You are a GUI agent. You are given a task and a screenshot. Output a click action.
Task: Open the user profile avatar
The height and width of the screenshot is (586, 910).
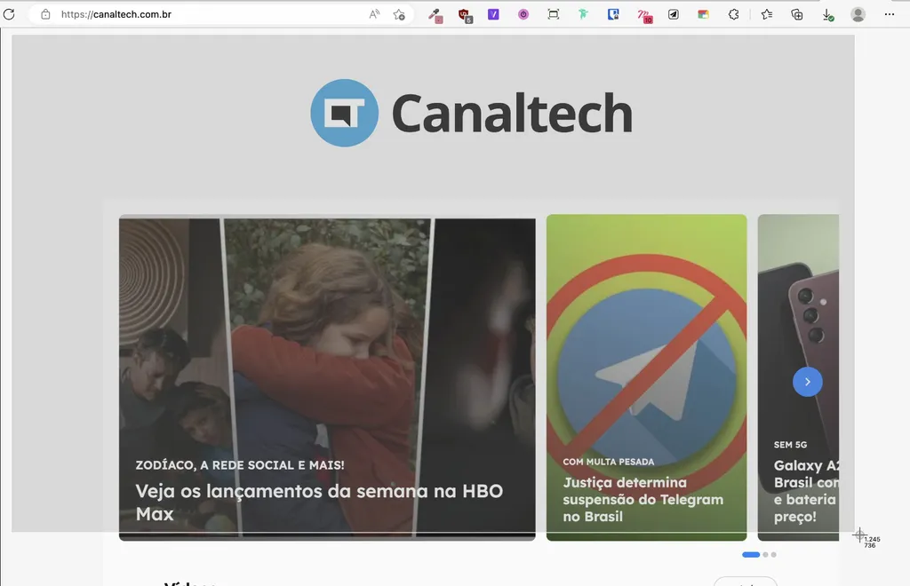tap(858, 14)
